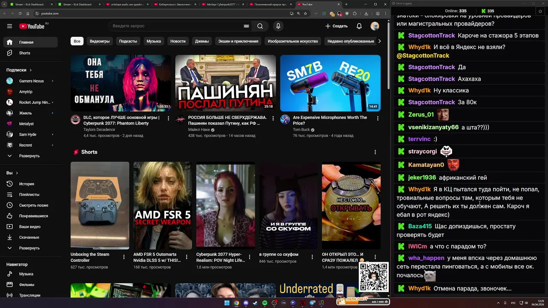
Task: Open options menu for Пашинян video
Action: [x=273, y=118]
